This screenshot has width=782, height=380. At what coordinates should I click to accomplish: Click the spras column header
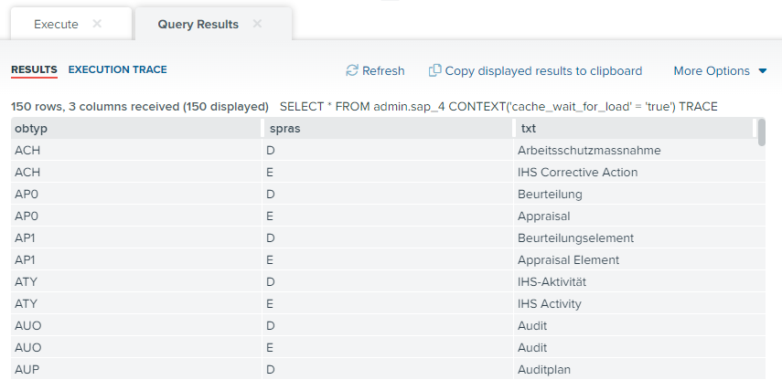coord(388,129)
